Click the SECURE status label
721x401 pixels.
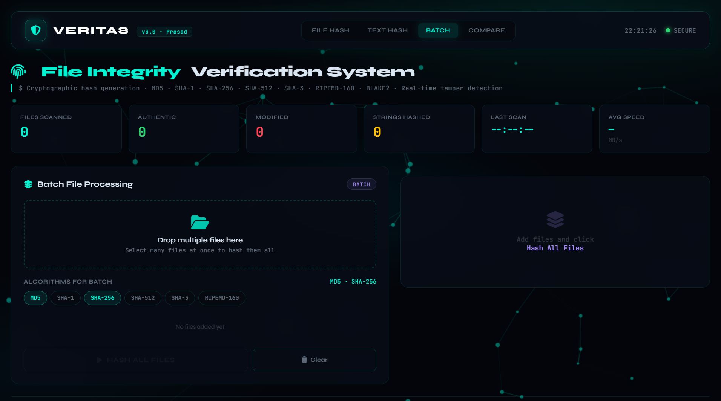coord(685,30)
